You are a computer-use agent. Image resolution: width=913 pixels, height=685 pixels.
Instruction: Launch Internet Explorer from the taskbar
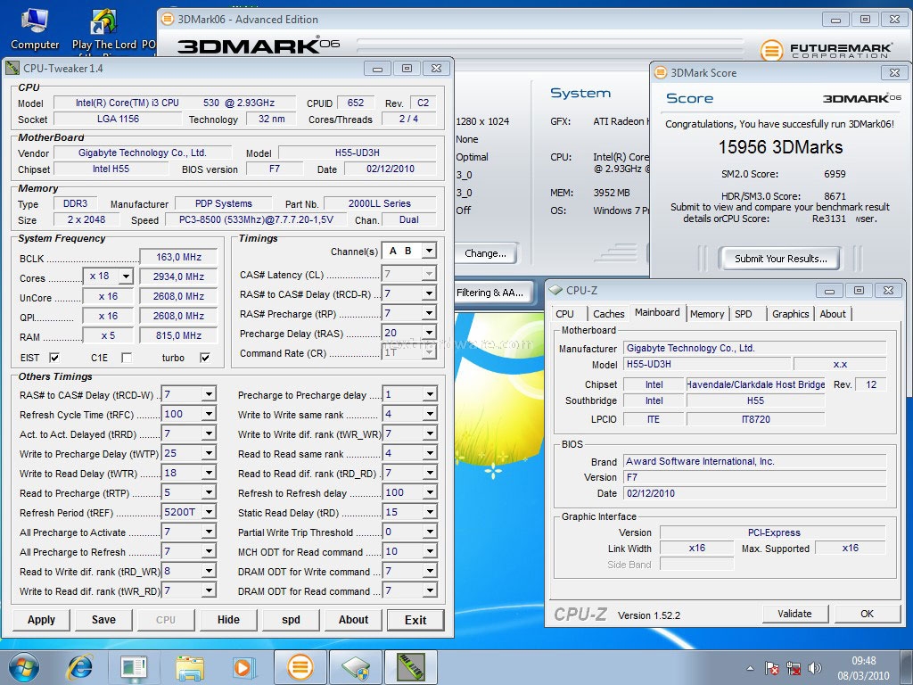[x=79, y=667]
